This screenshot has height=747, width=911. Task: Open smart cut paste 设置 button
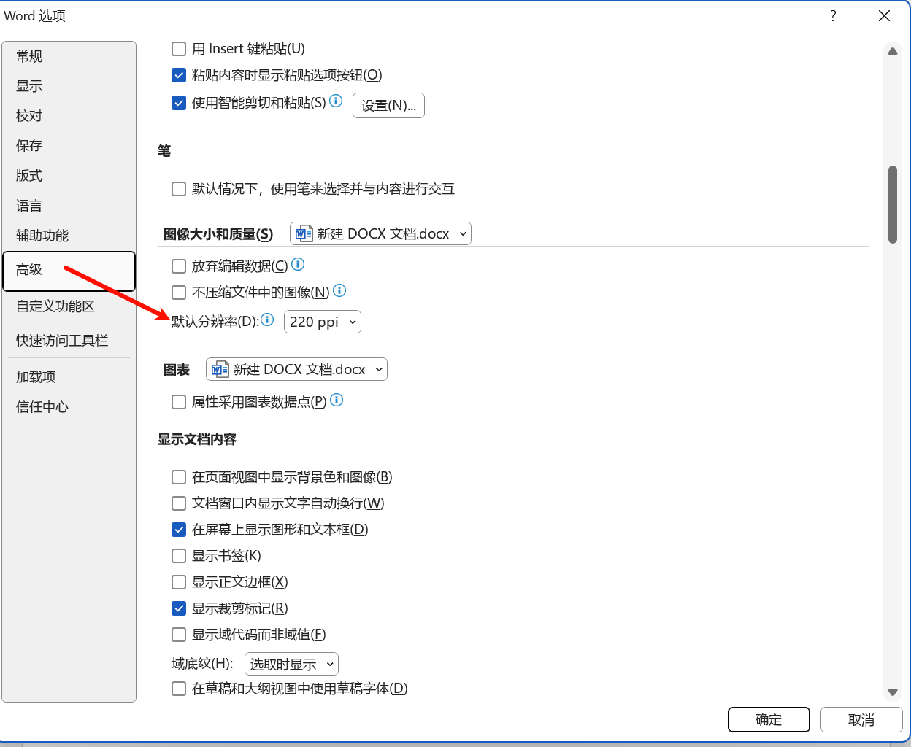[388, 106]
